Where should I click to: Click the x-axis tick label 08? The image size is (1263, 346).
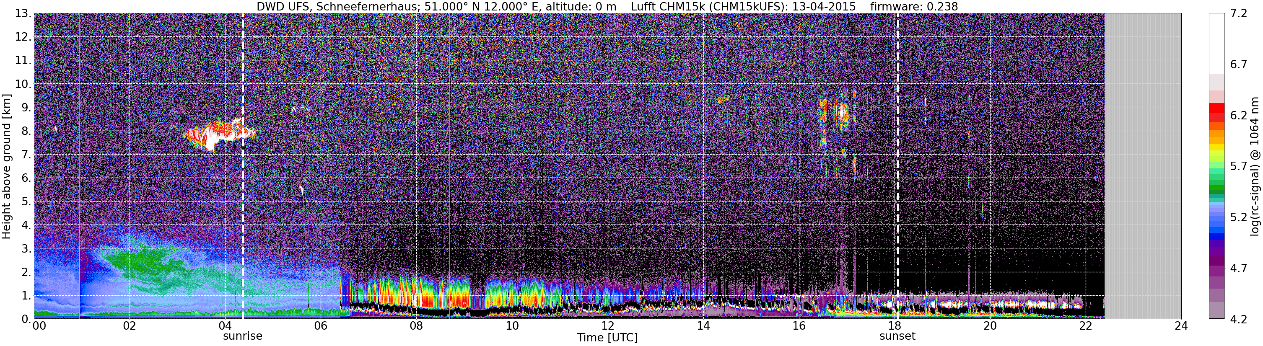416,326
